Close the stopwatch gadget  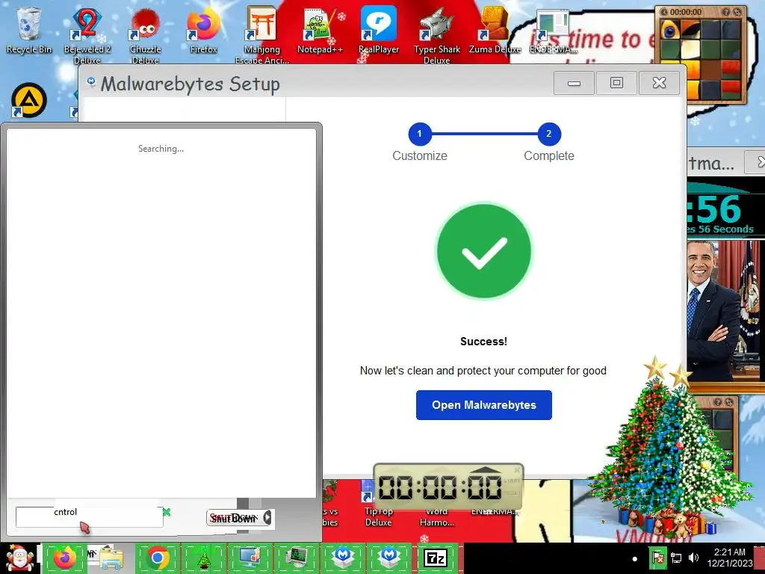click(x=517, y=470)
